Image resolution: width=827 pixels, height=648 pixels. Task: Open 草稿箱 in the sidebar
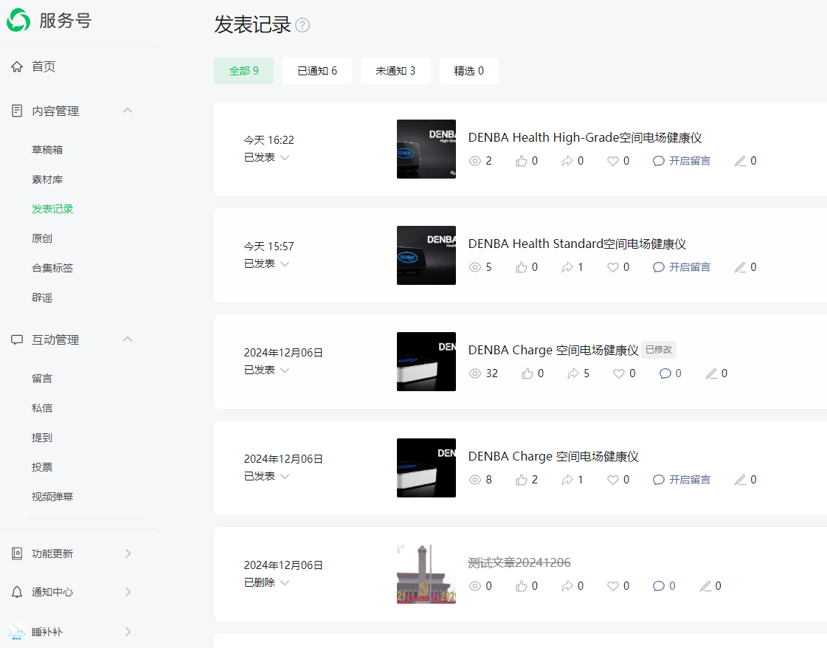point(47,150)
